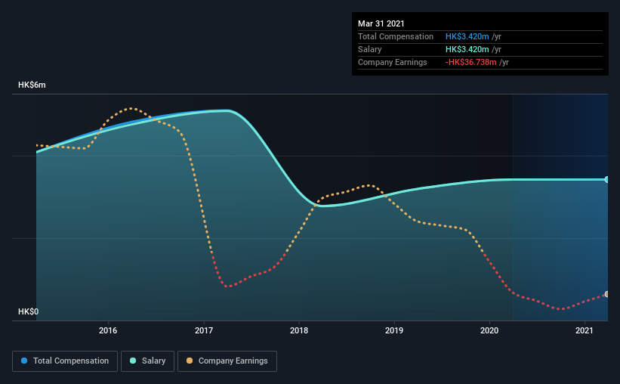The image size is (620, 384).
Task: Click the HK$6m y-axis label
Action: point(32,85)
